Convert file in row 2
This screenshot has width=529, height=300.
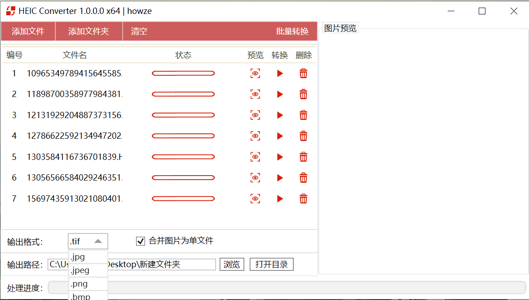280,94
